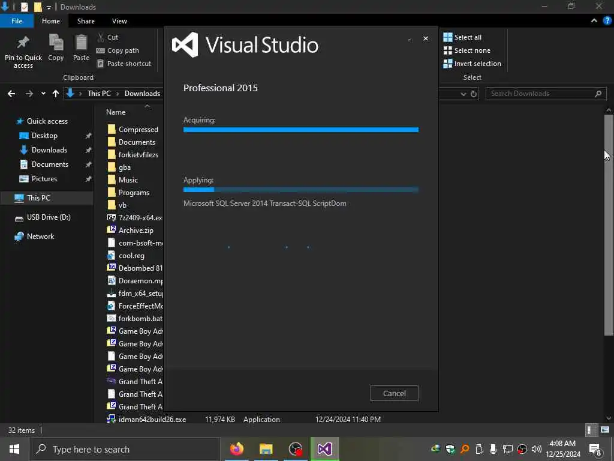This screenshot has height=461, width=614.
Task: Click Select all in the ribbon
Action: (x=462, y=37)
